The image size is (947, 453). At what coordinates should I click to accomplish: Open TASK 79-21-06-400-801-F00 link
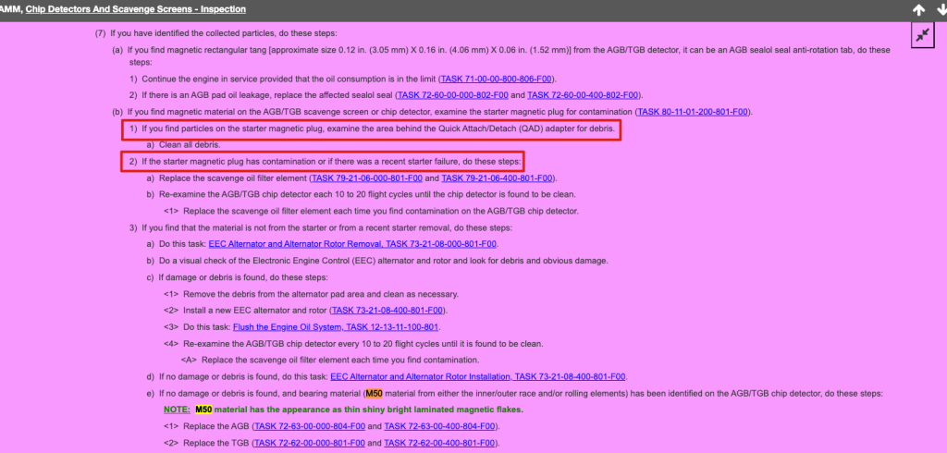(x=500, y=178)
